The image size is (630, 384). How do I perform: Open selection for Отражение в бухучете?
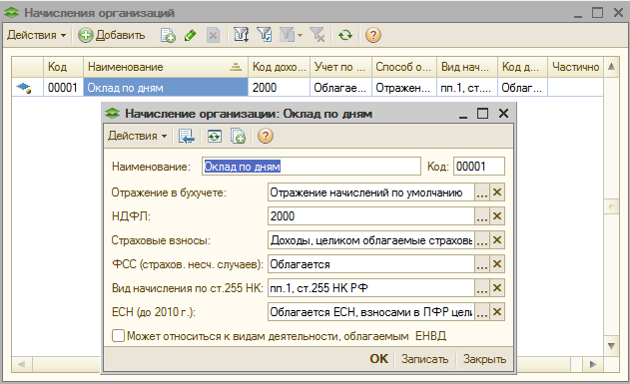point(482,192)
